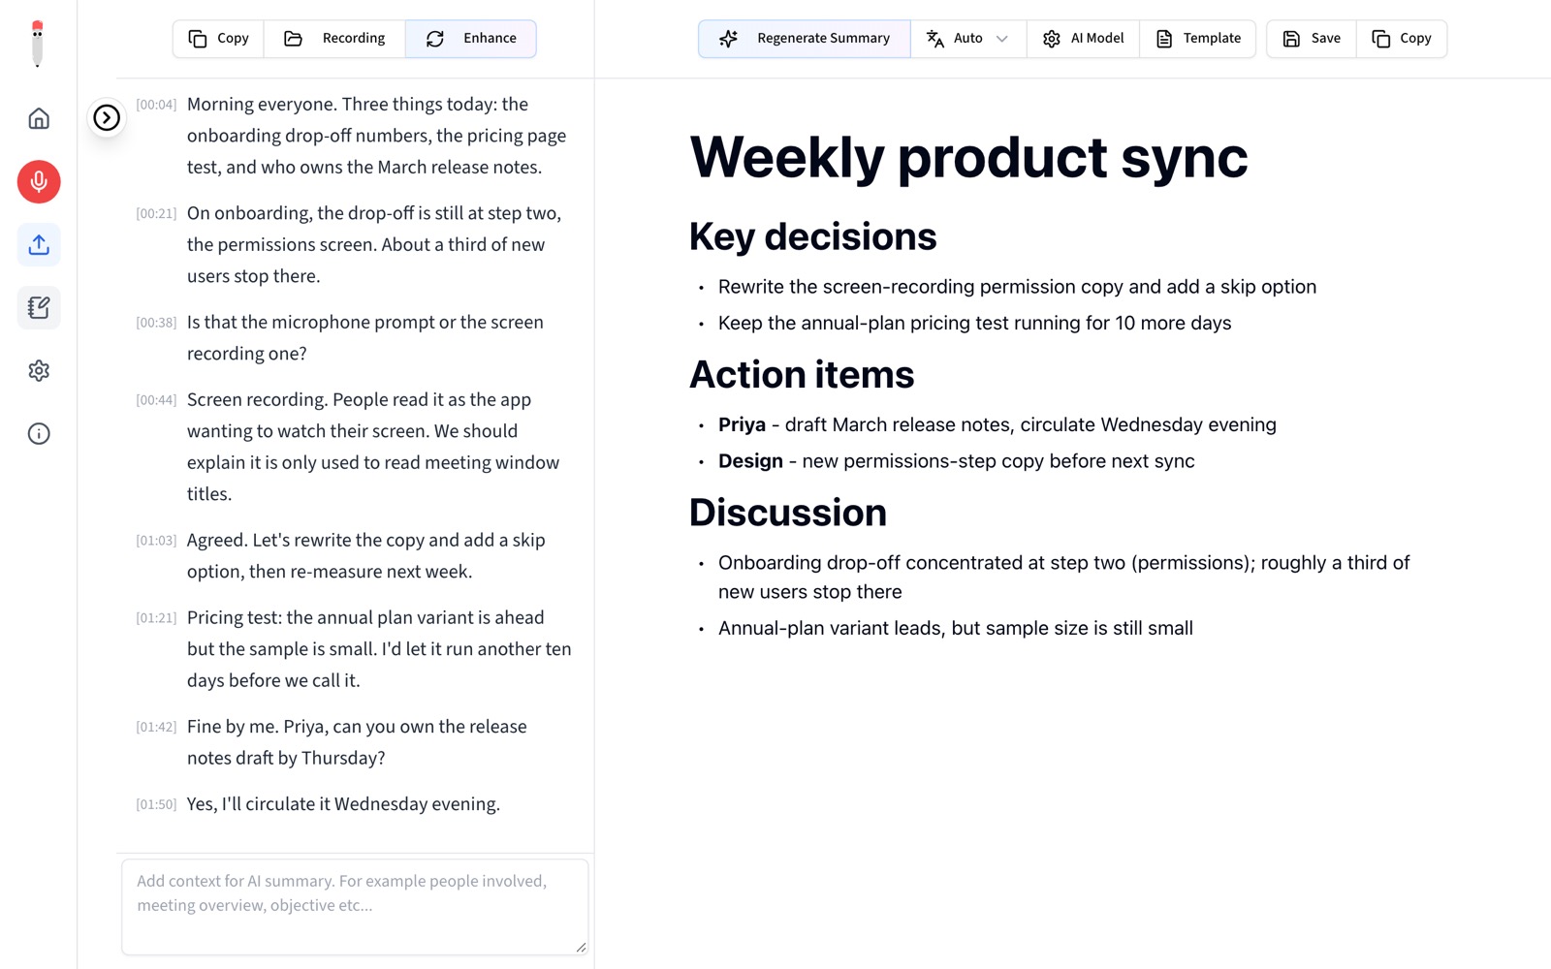This screenshot has width=1551, height=969.
Task: Open the Recording folder
Action: pos(334,39)
